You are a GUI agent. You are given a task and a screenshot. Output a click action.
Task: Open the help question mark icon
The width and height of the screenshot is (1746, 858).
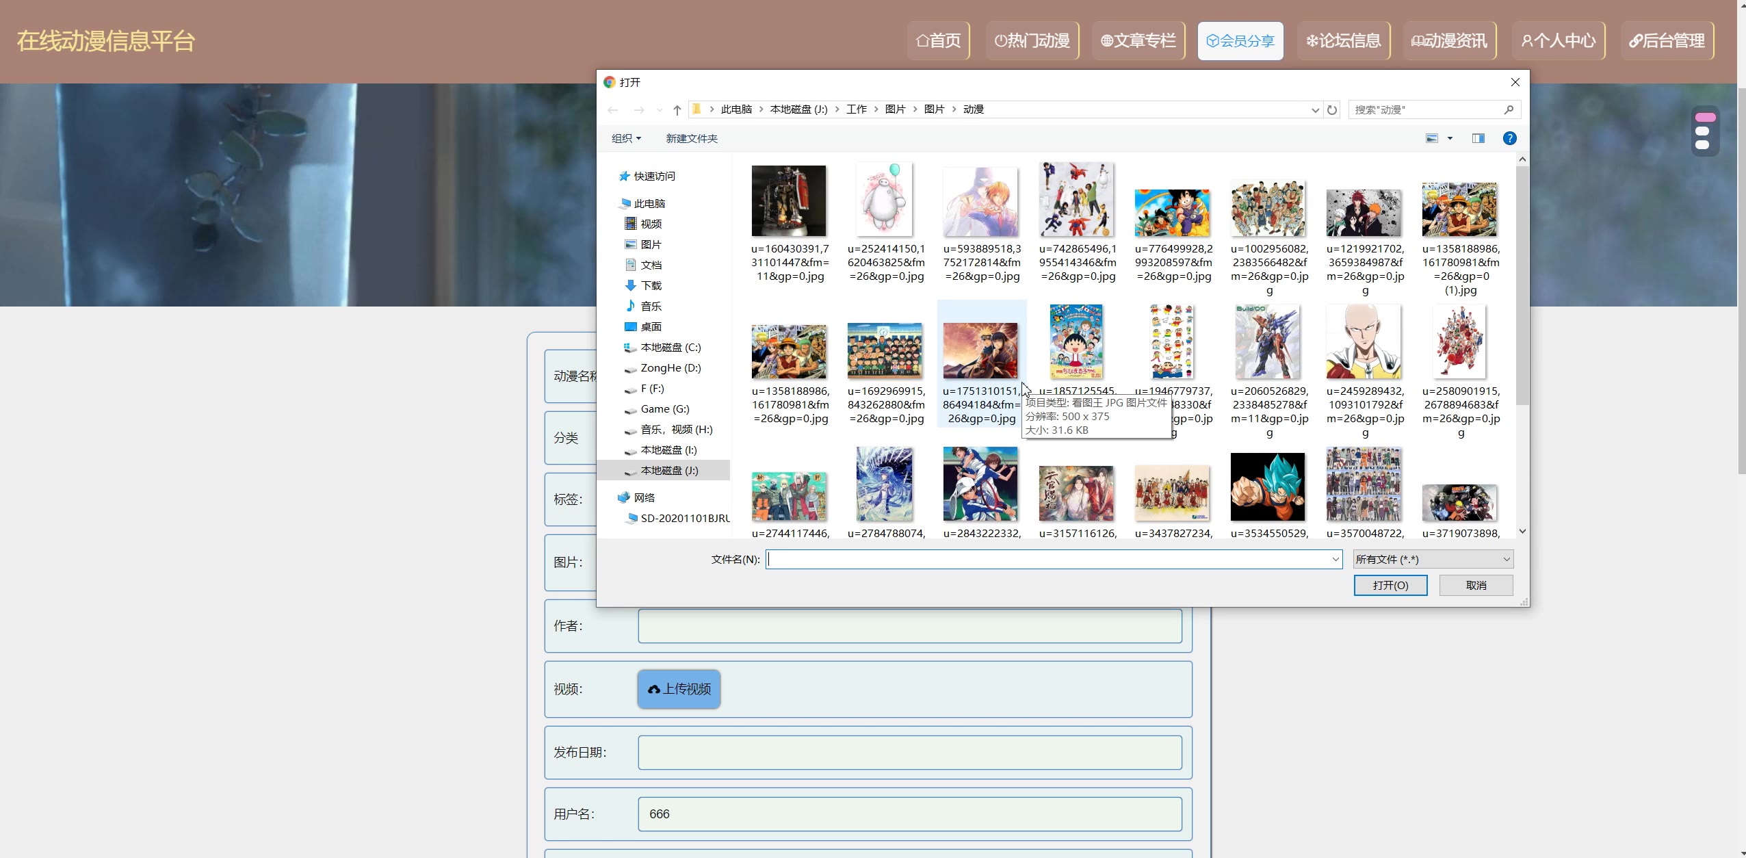coord(1509,138)
